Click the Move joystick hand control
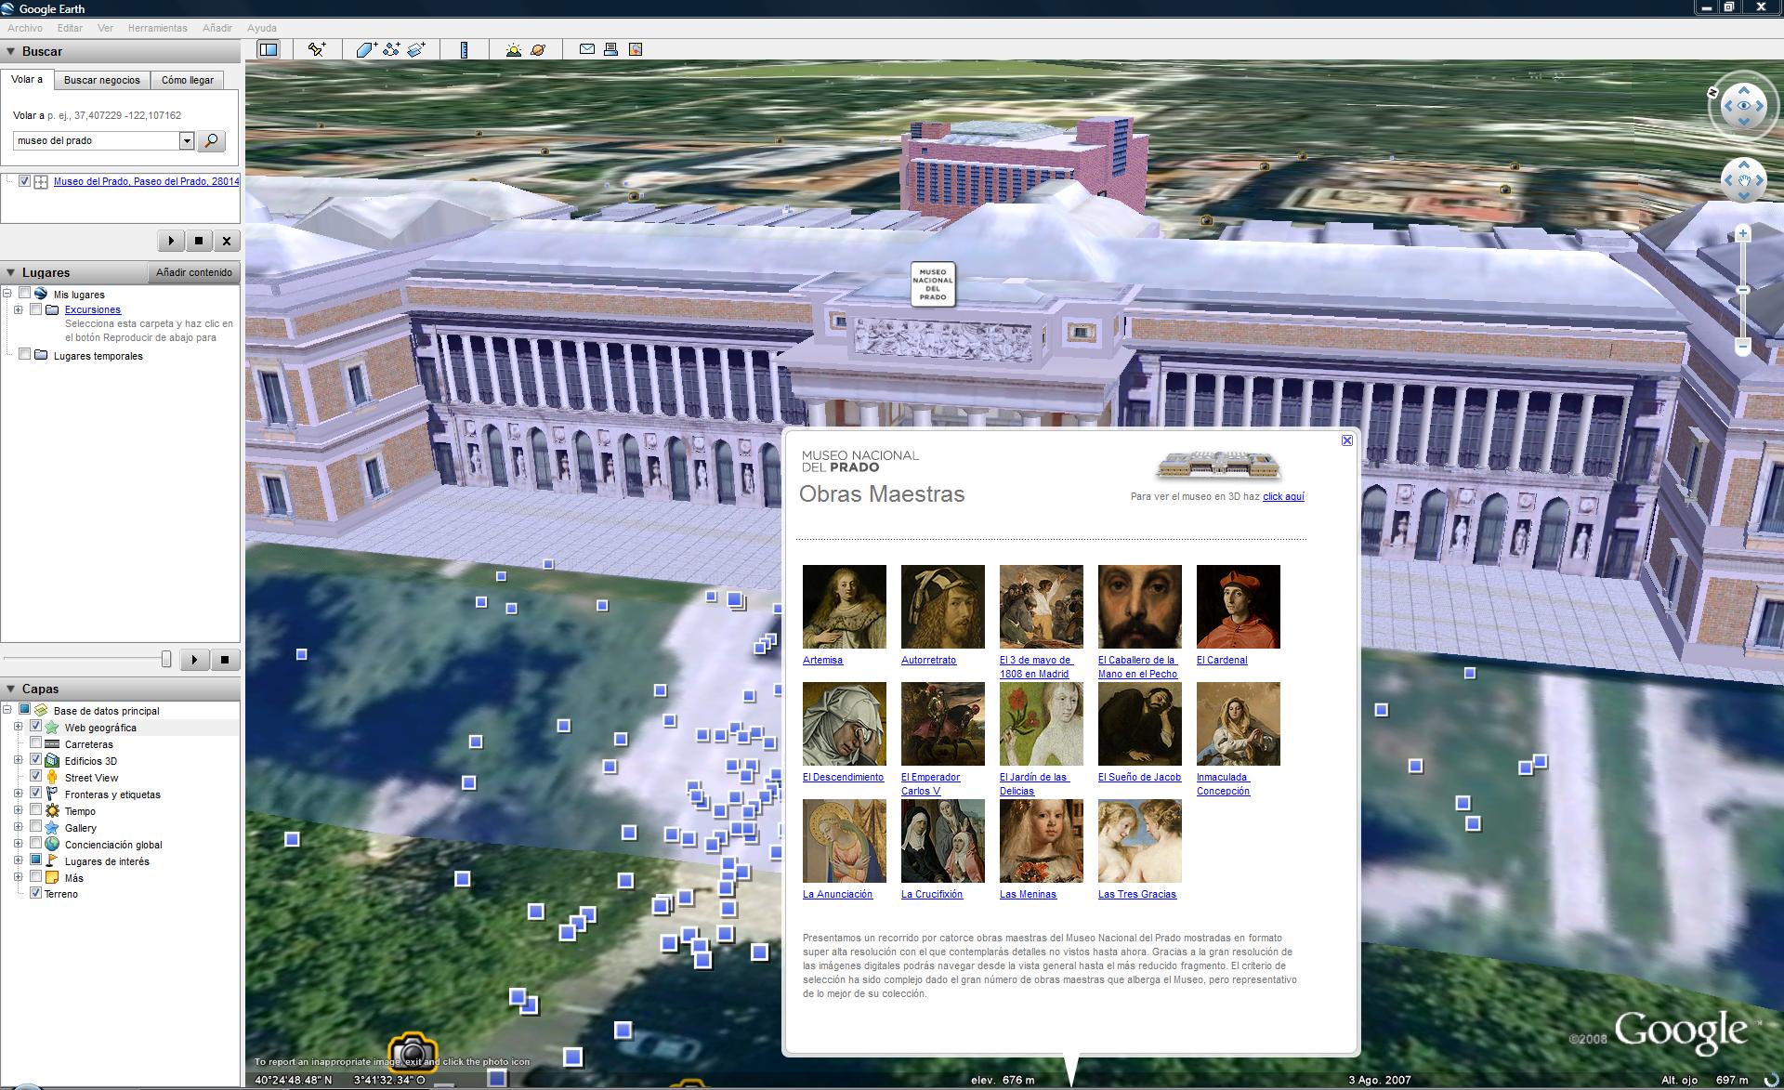 pyautogui.click(x=1744, y=180)
